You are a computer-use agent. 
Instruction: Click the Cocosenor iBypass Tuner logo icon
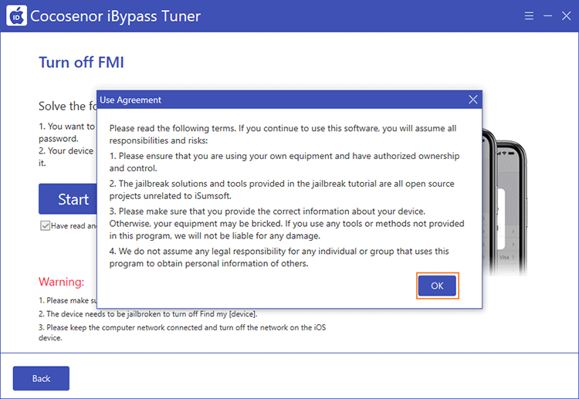point(17,16)
